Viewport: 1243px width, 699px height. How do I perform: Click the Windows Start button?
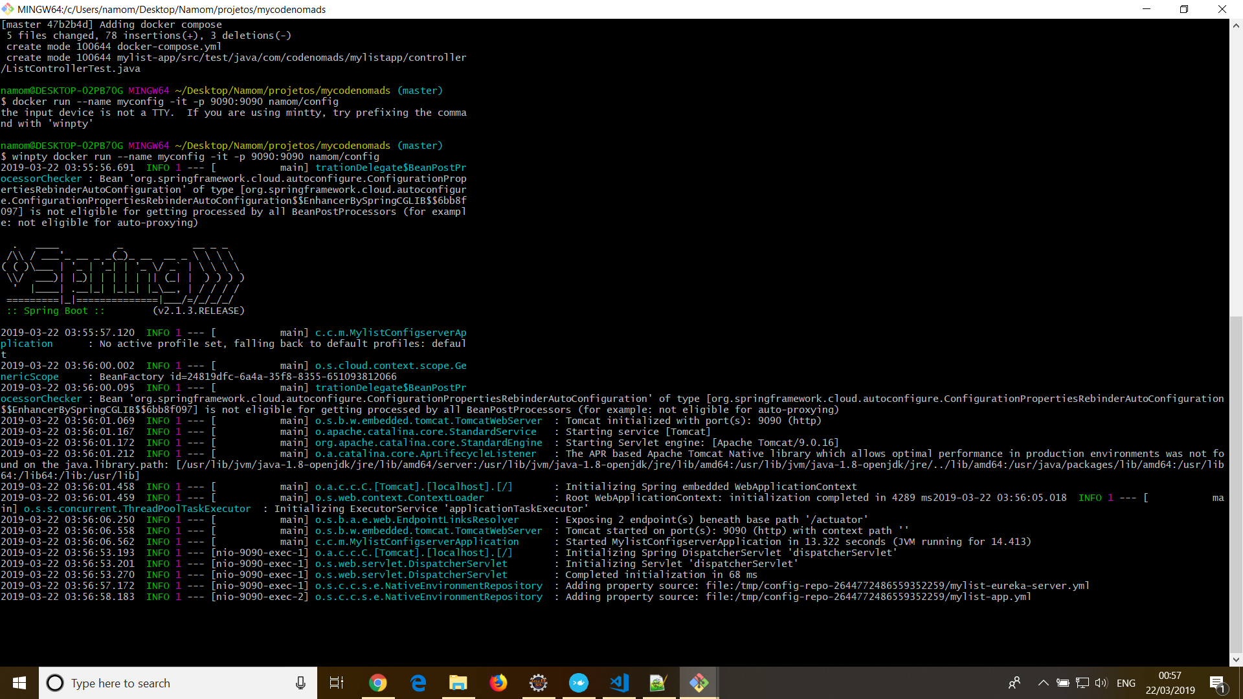19,683
